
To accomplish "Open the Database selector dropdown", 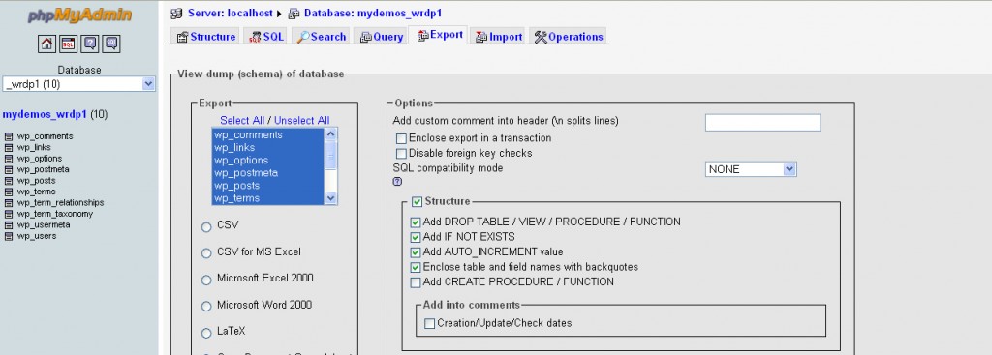I will [x=79, y=84].
